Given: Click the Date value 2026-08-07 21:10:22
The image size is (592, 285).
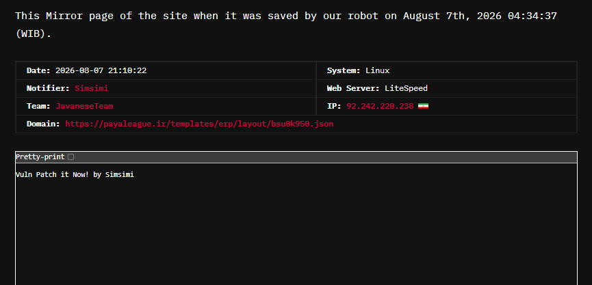Looking at the screenshot, I should click(101, 70).
